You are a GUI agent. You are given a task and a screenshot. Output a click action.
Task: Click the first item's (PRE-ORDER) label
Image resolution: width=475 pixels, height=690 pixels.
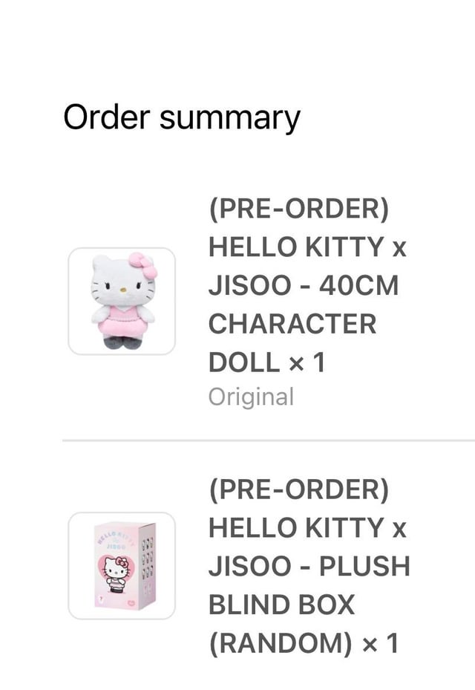coord(298,209)
